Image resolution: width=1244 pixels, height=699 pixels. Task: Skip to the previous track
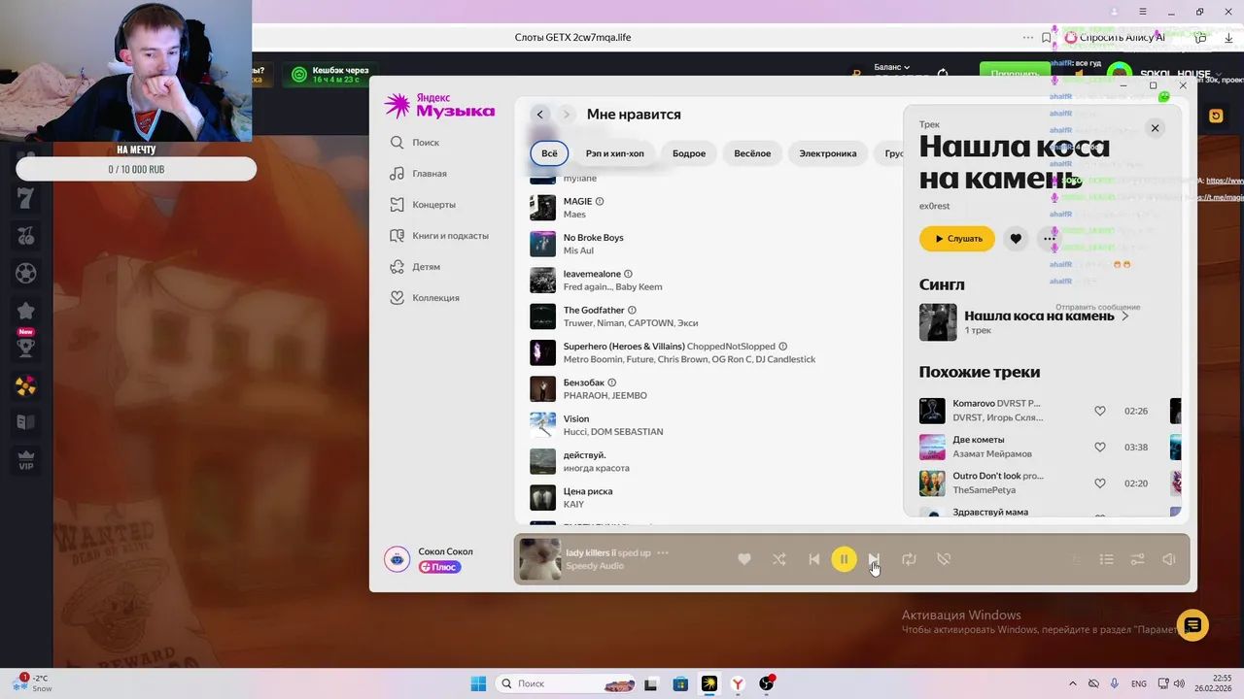814,559
